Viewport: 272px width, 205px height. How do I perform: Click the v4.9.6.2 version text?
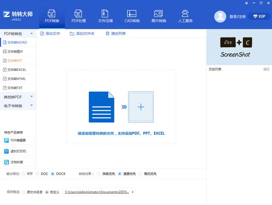16,19
